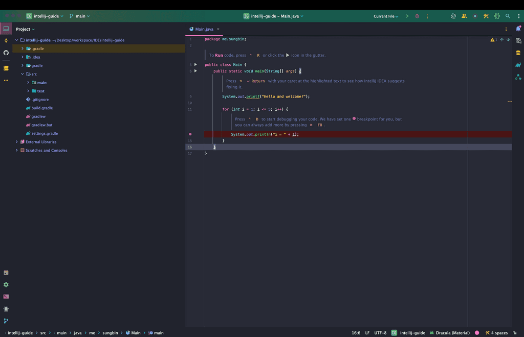The image size is (524, 337).
Task: Collapse the src folder
Action: click(x=23, y=74)
